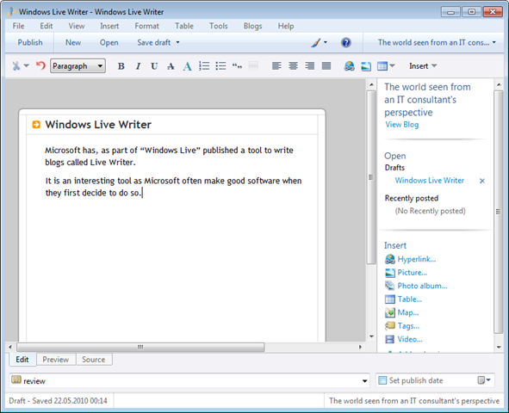Click the toolbar Insert Picture icon
The width and height of the screenshot is (509, 413).
click(x=366, y=66)
